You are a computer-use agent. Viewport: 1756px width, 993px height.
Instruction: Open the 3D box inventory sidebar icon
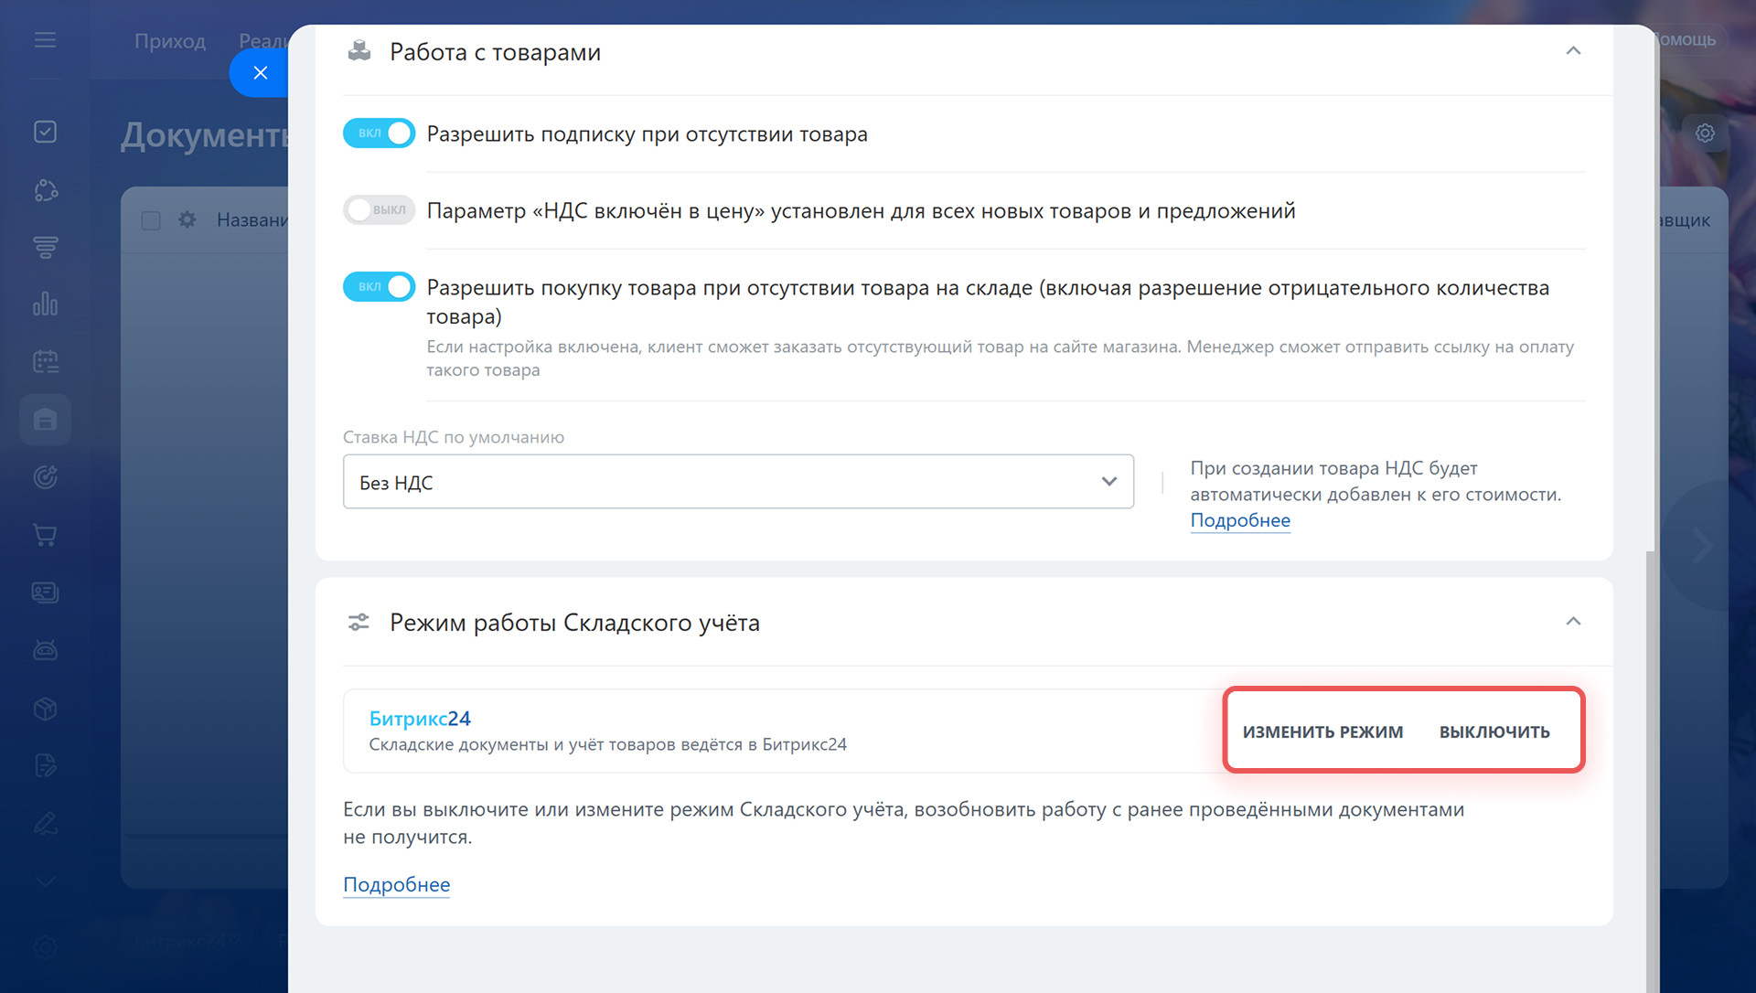point(45,709)
